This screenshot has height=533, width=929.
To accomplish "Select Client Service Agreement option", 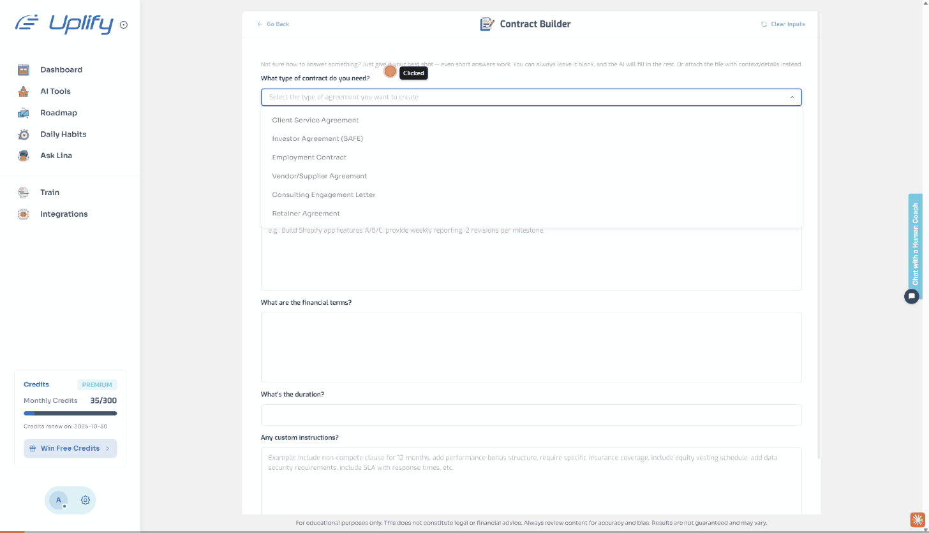I will click(315, 120).
